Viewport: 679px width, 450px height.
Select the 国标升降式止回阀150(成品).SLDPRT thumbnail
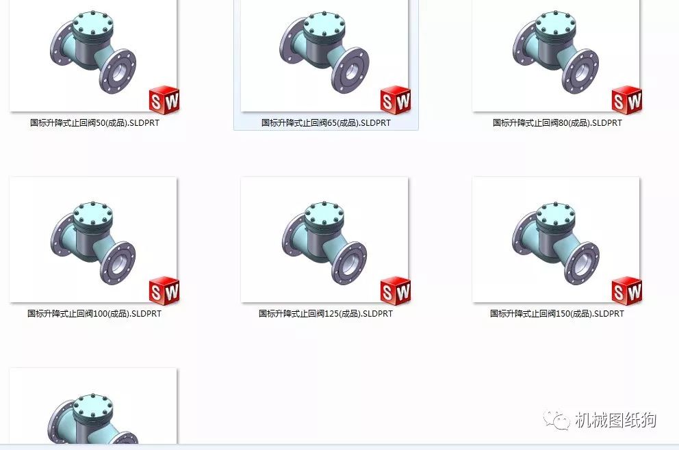coord(556,239)
